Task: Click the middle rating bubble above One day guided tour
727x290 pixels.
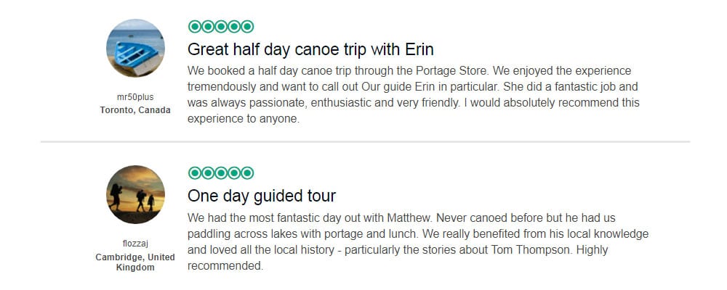Action: coord(221,173)
